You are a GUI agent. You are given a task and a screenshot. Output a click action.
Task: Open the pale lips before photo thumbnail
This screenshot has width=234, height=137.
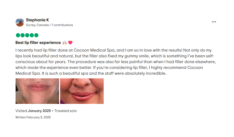tap(37, 91)
